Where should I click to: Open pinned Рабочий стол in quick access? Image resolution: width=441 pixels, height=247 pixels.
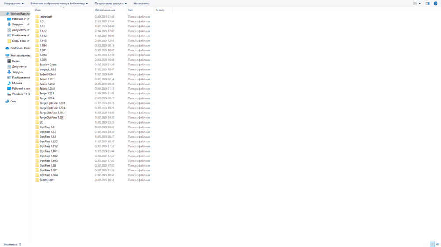(x=19, y=19)
